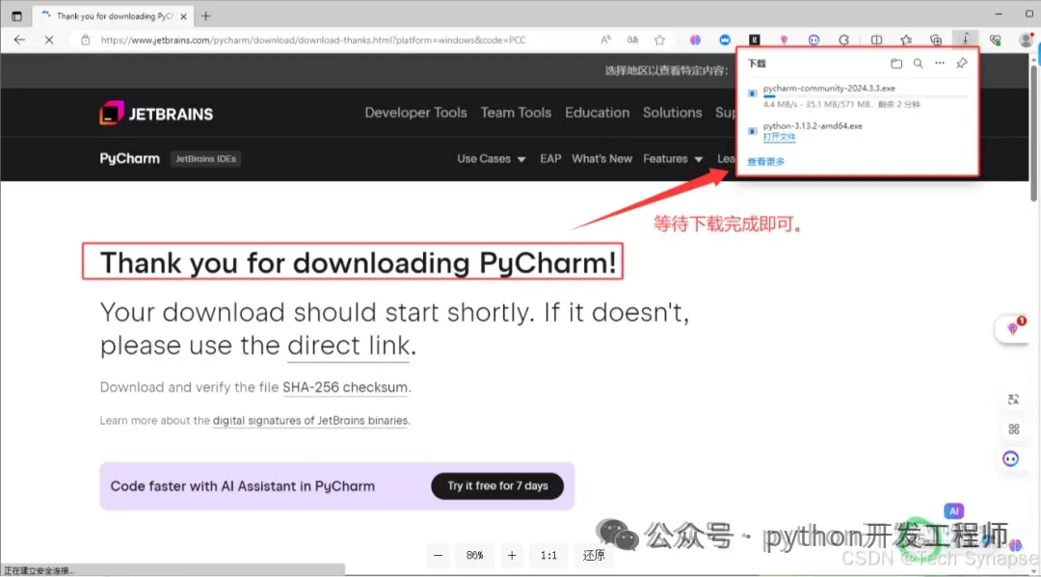1041x577 pixels.
Task: Pin the downloads popup
Action: (961, 64)
